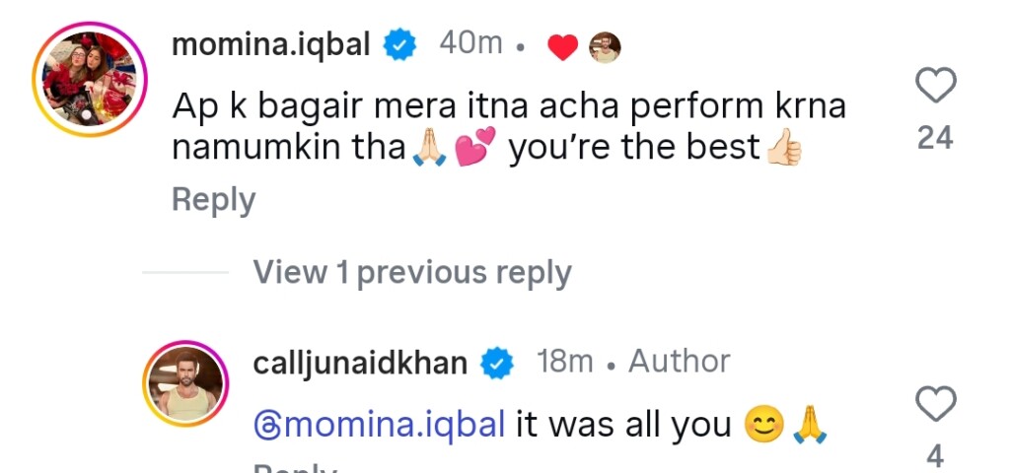Click the 40m timestamp
The image size is (1010, 473).
pyautogui.click(x=469, y=44)
